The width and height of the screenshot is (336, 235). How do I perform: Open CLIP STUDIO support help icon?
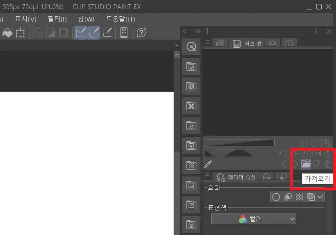pos(141,33)
